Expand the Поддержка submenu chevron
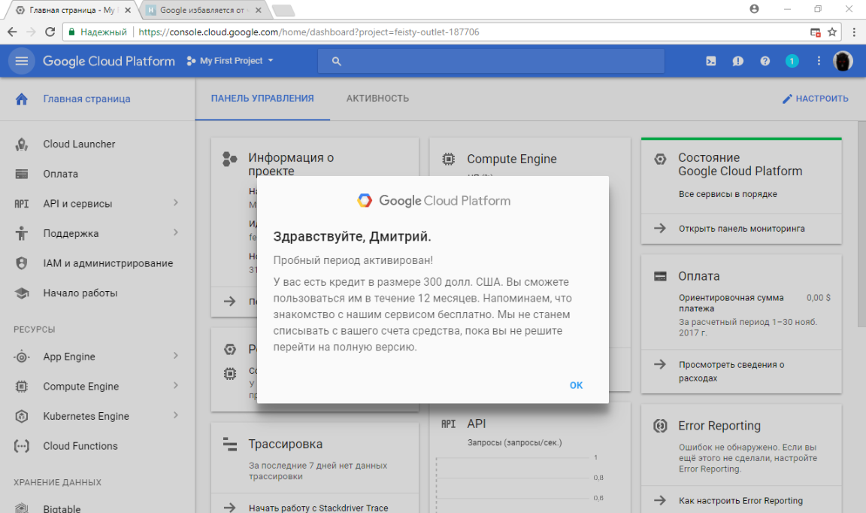 point(176,232)
